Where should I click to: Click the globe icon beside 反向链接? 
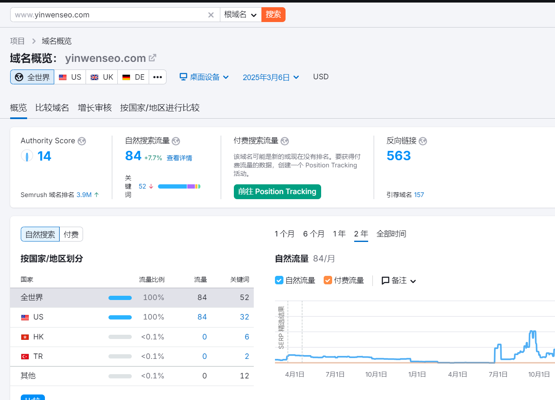423,141
